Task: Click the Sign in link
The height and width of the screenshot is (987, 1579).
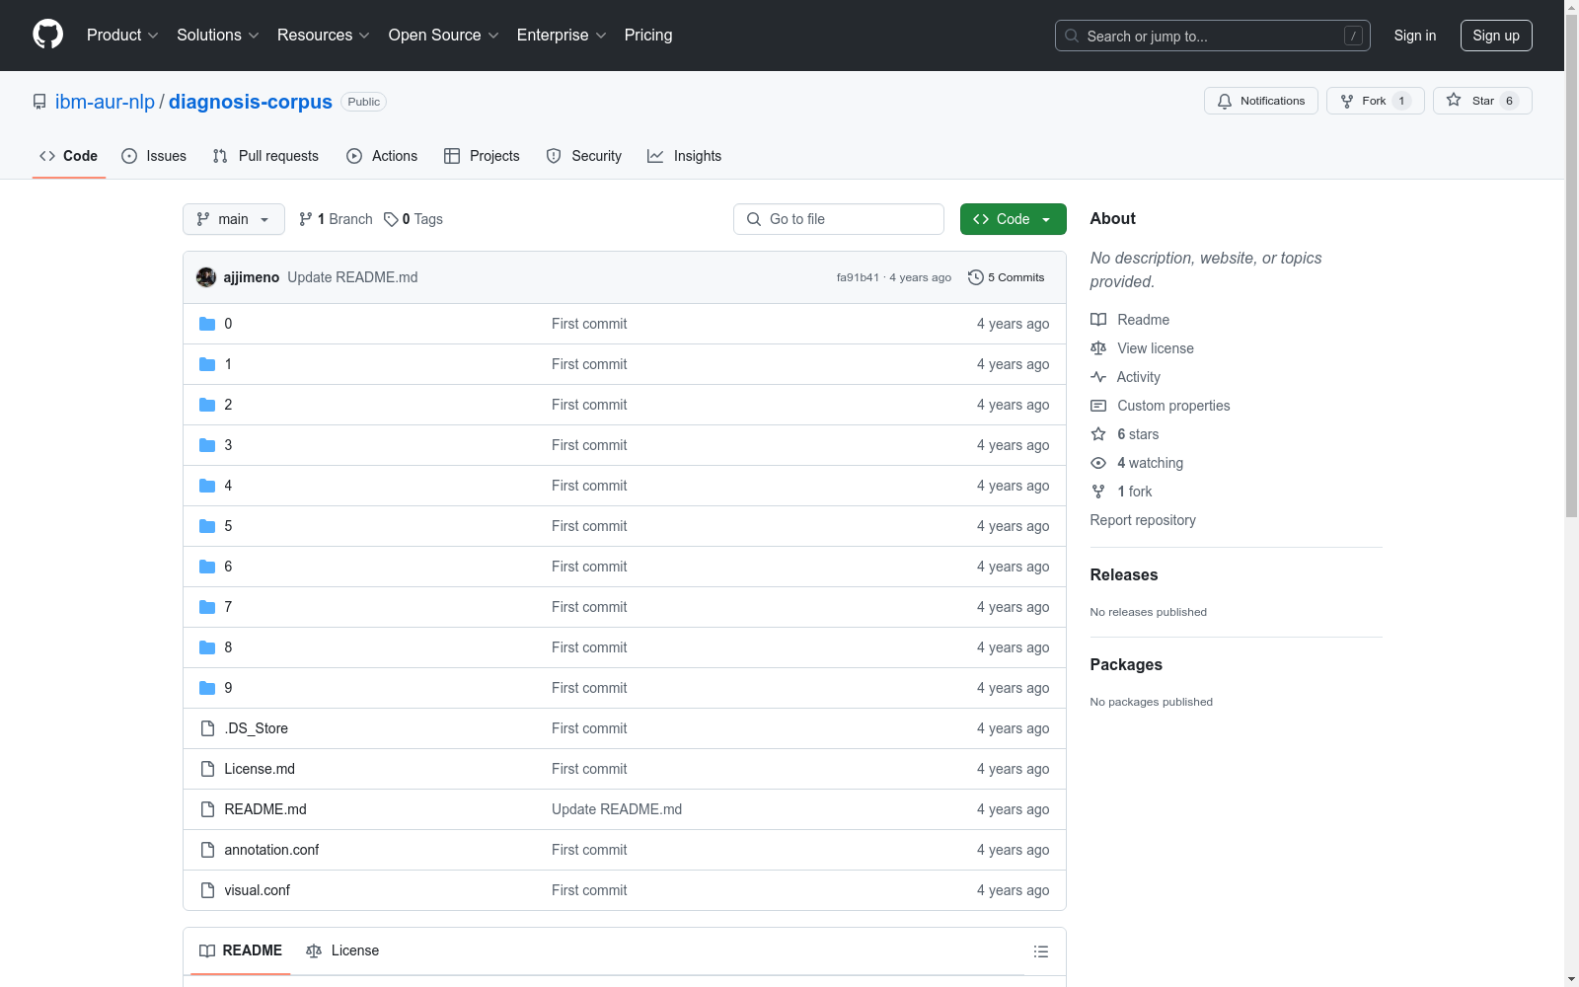Action: 1415,36
